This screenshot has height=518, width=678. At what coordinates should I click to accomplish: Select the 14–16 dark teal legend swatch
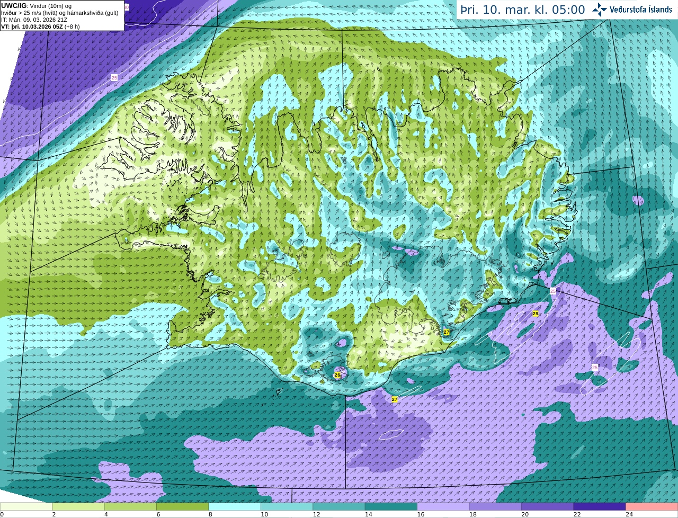click(391, 506)
